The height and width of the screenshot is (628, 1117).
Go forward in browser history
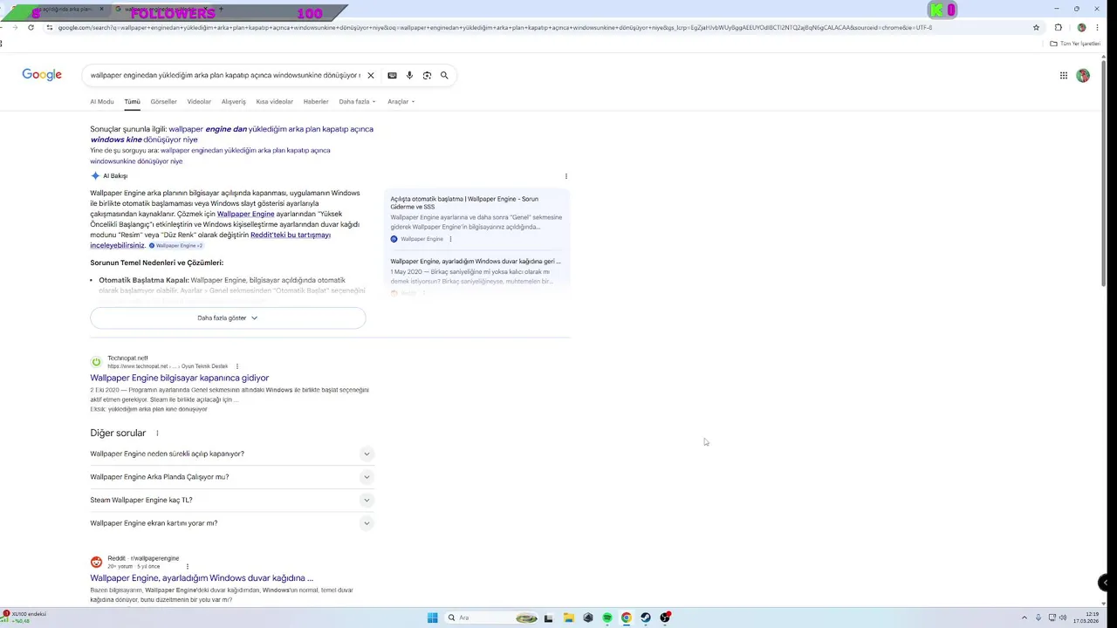coord(15,27)
